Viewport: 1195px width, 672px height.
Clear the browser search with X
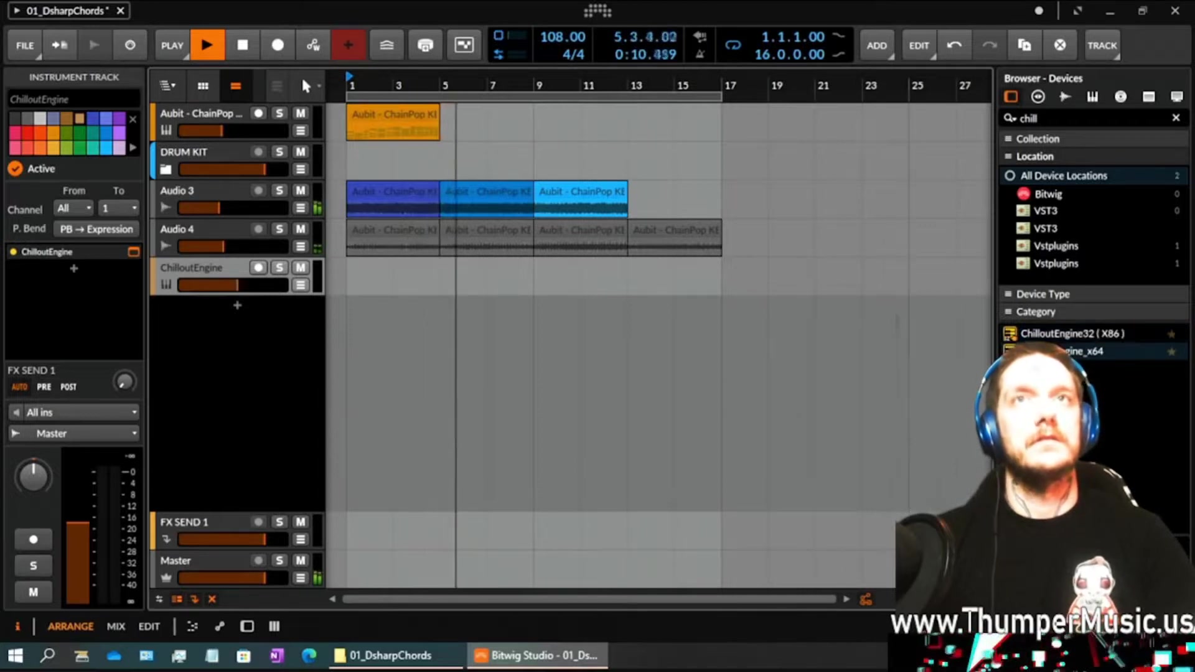[x=1176, y=118]
